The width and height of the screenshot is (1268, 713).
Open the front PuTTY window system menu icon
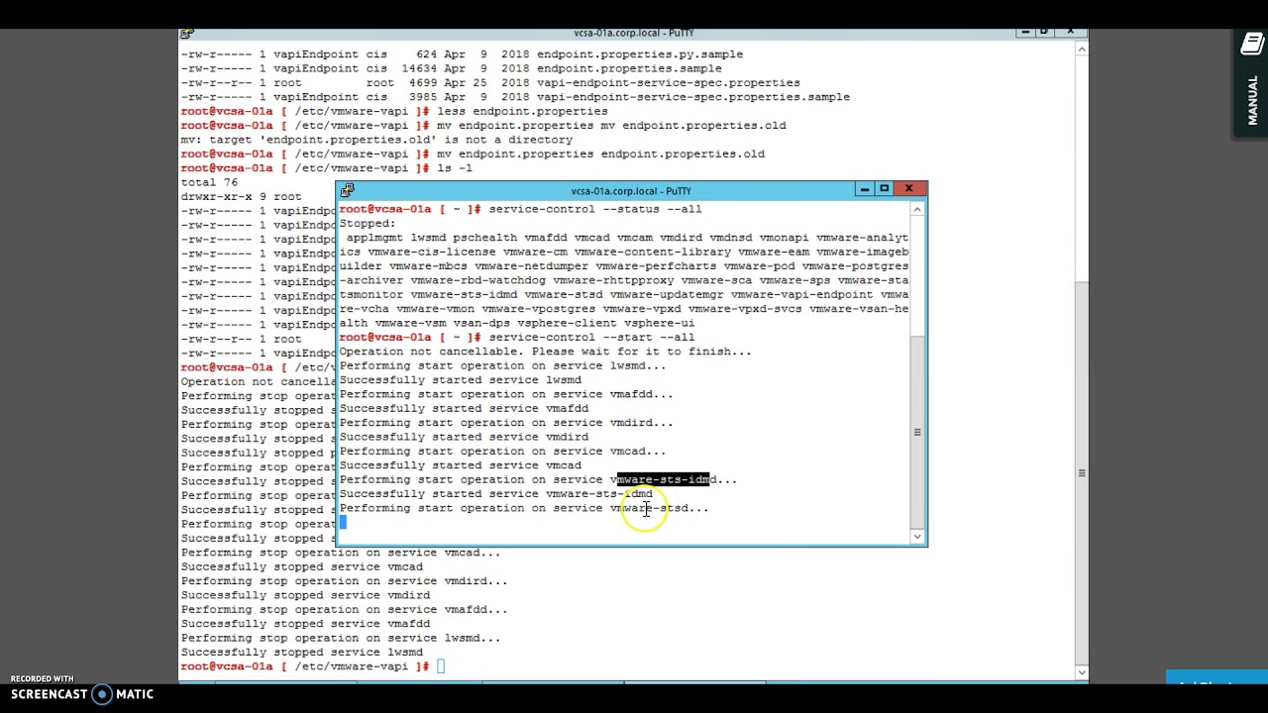pyautogui.click(x=347, y=190)
